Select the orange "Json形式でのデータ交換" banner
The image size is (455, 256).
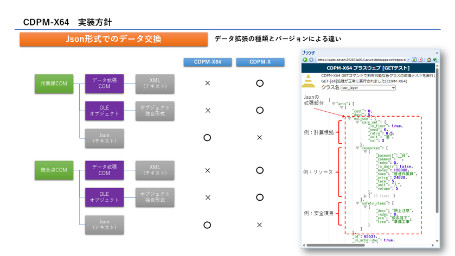pos(114,39)
